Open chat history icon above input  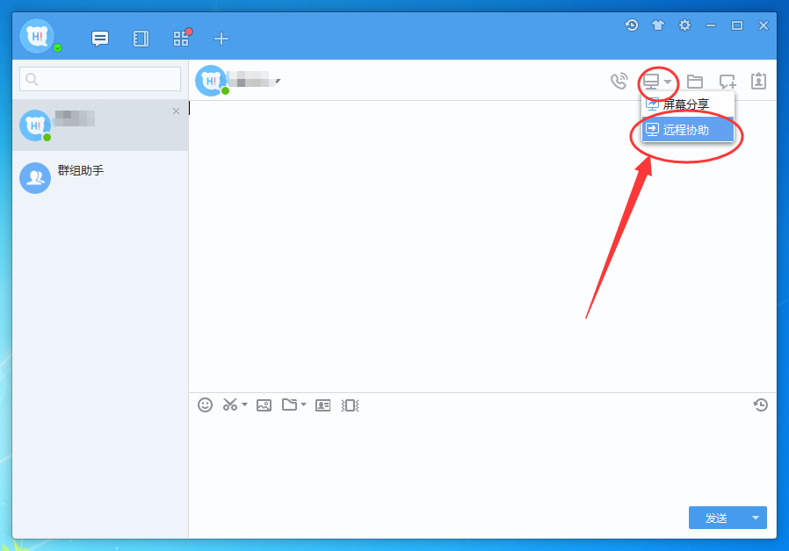[x=760, y=404]
